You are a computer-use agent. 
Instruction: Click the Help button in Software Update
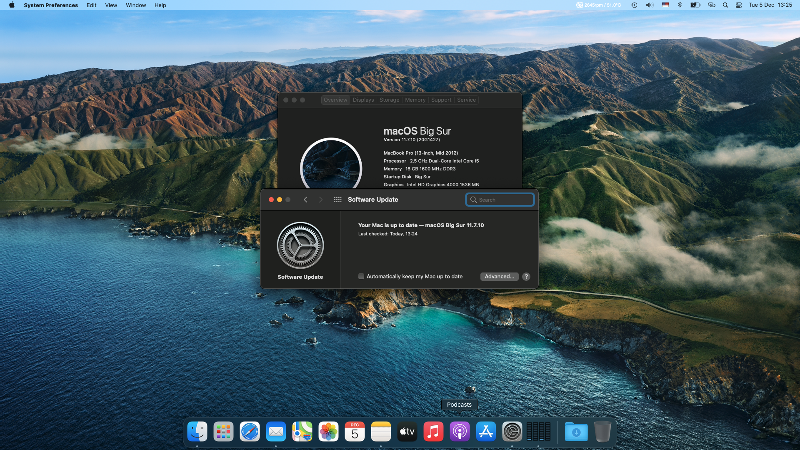pyautogui.click(x=526, y=276)
